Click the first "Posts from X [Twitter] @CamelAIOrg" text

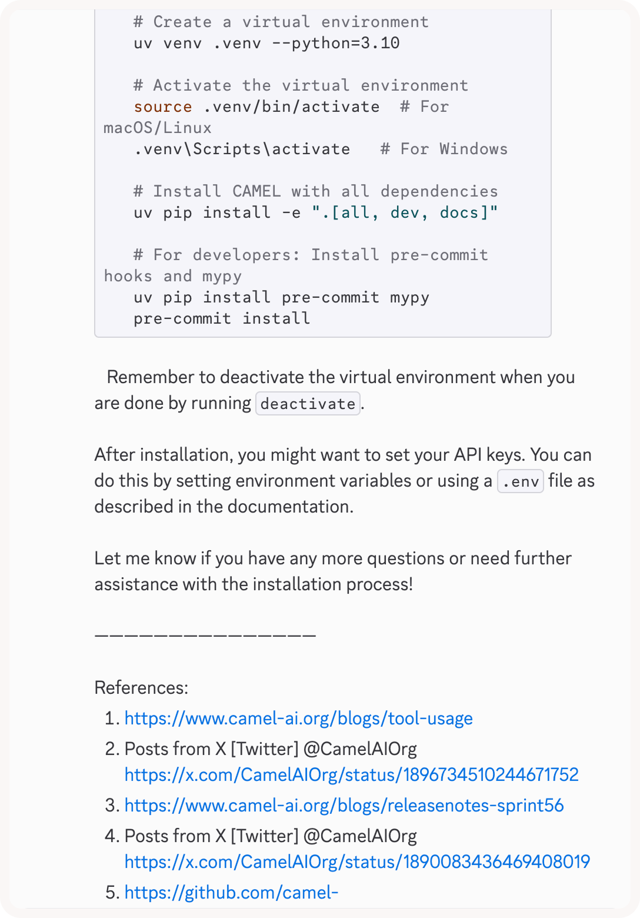[271, 749]
